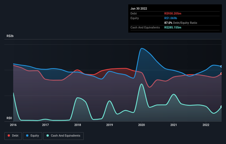Click the R$285.155m cash value
The image size is (226, 144).
(x=173, y=27)
